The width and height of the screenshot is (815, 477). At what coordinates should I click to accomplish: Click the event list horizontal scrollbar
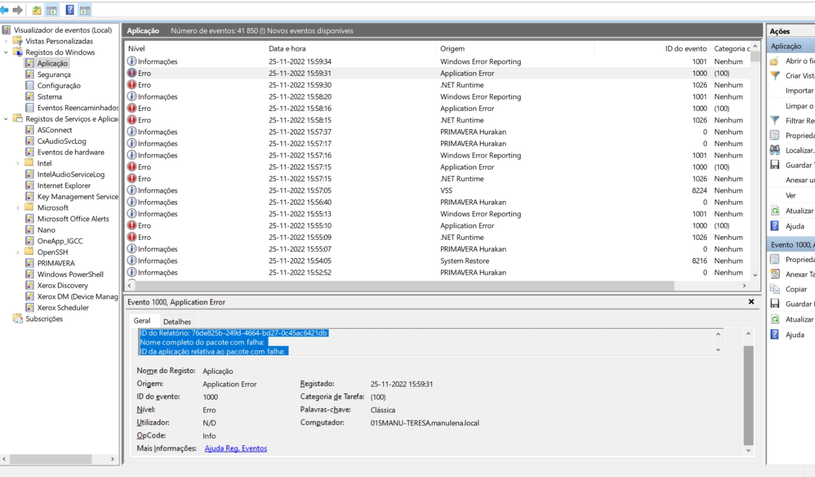coord(404,285)
